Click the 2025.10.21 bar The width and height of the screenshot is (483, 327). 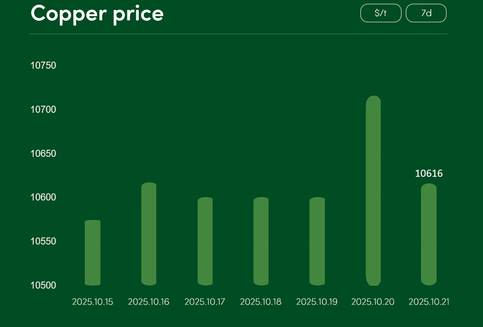[x=429, y=234]
